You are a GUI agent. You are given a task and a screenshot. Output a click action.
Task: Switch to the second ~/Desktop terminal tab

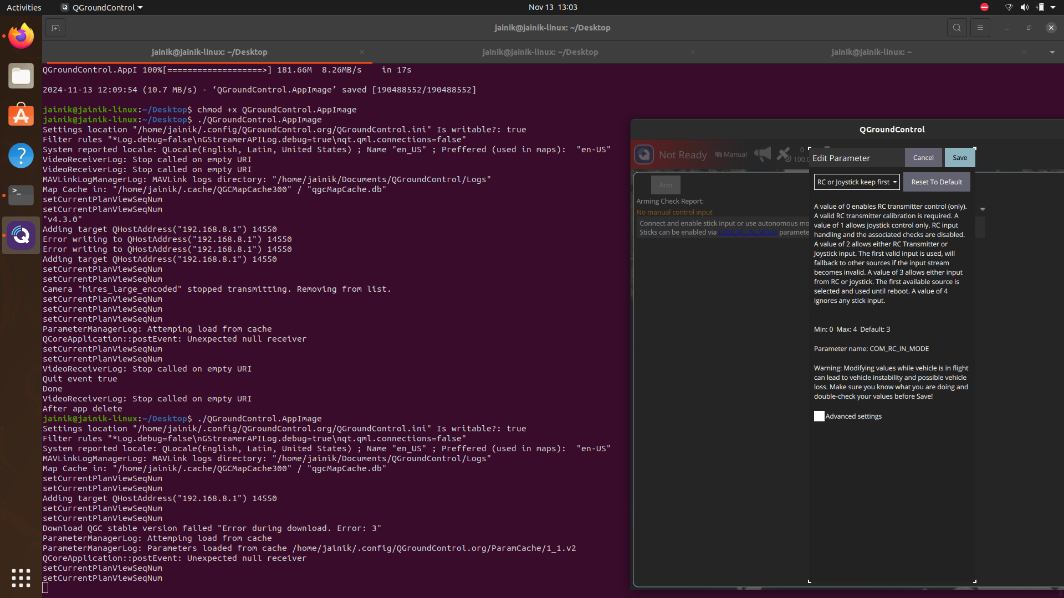point(540,52)
